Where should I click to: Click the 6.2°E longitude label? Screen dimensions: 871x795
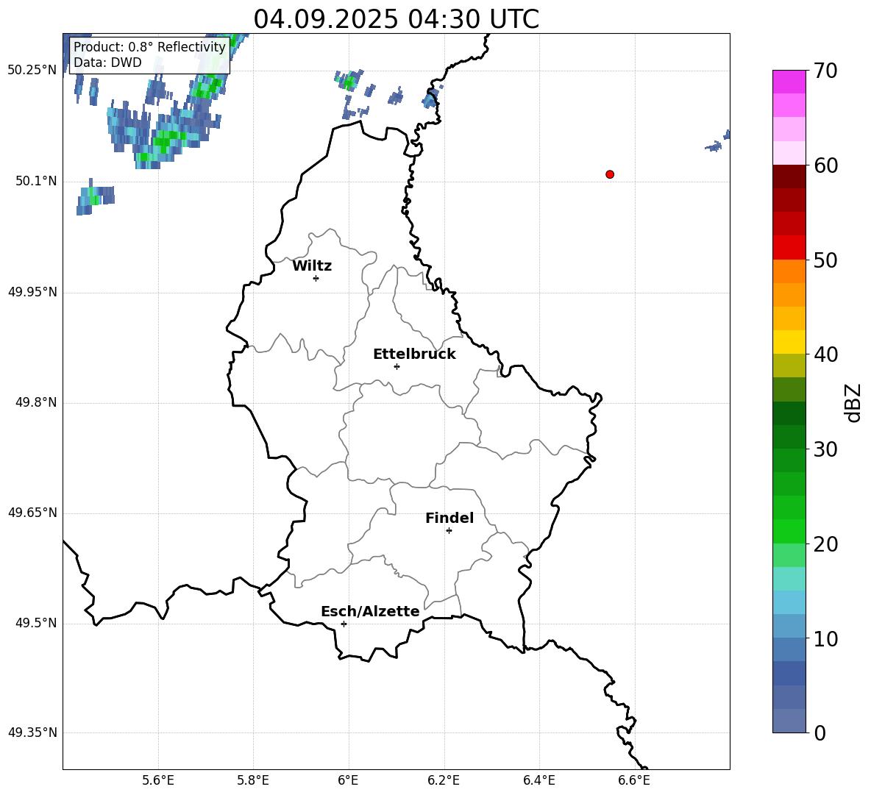(444, 781)
